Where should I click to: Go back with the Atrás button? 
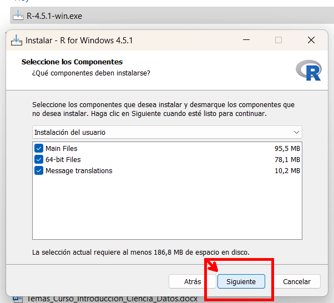point(193,281)
